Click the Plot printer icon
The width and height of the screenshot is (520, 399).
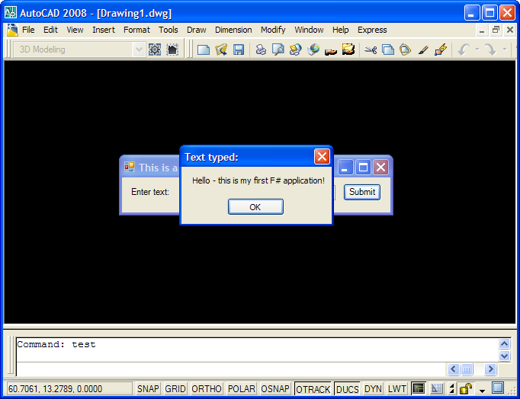[261, 49]
